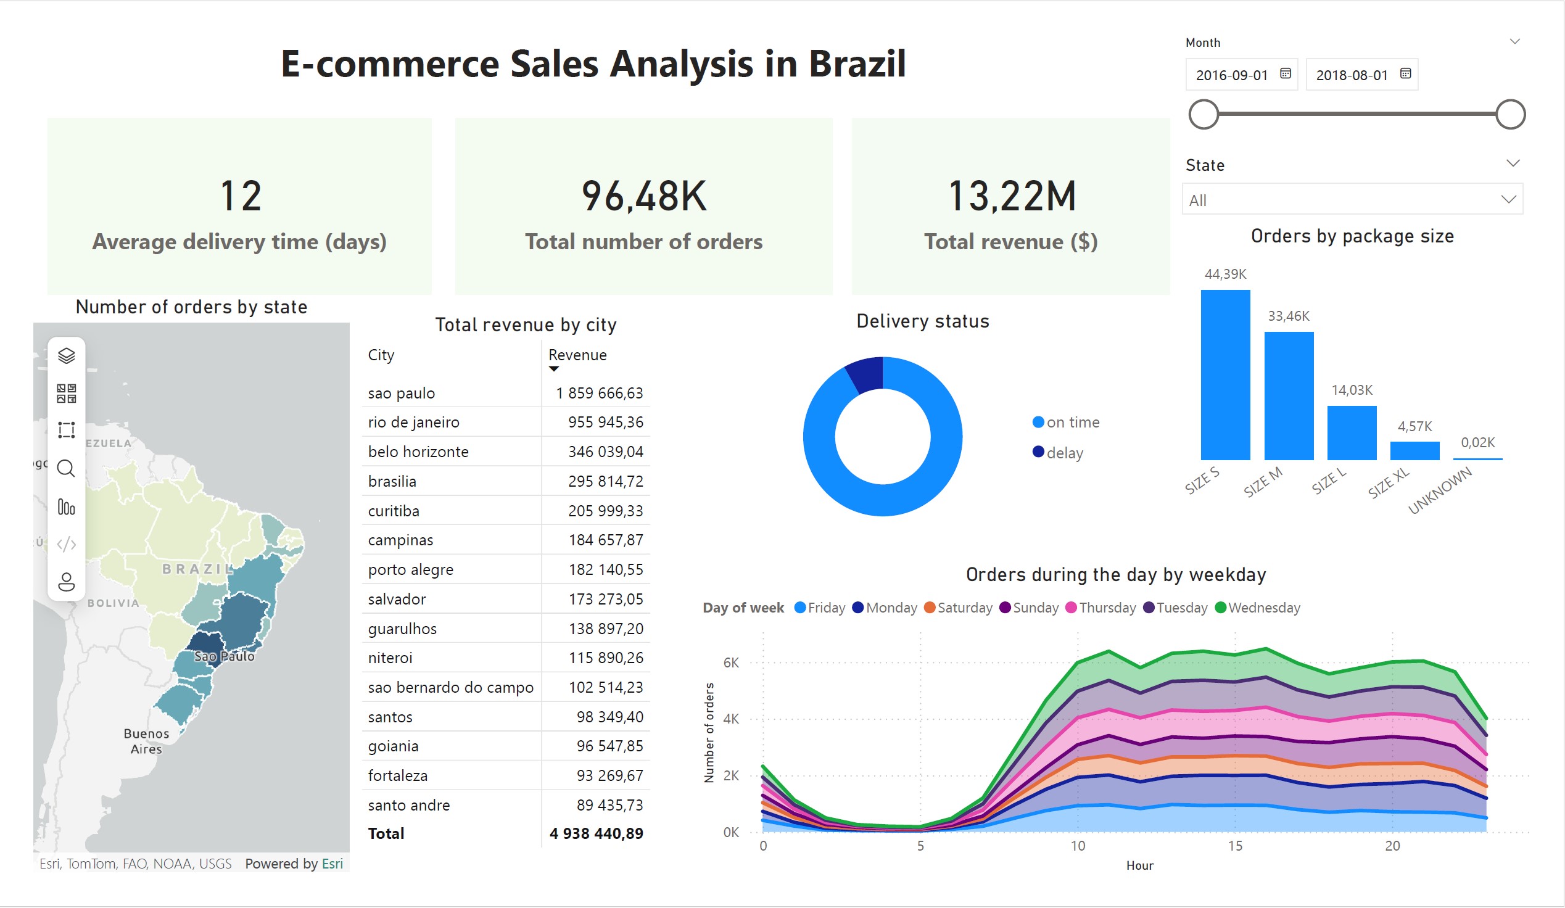Follow the Esri link under the map
The width and height of the screenshot is (1565, 908).
coord(332,864)
